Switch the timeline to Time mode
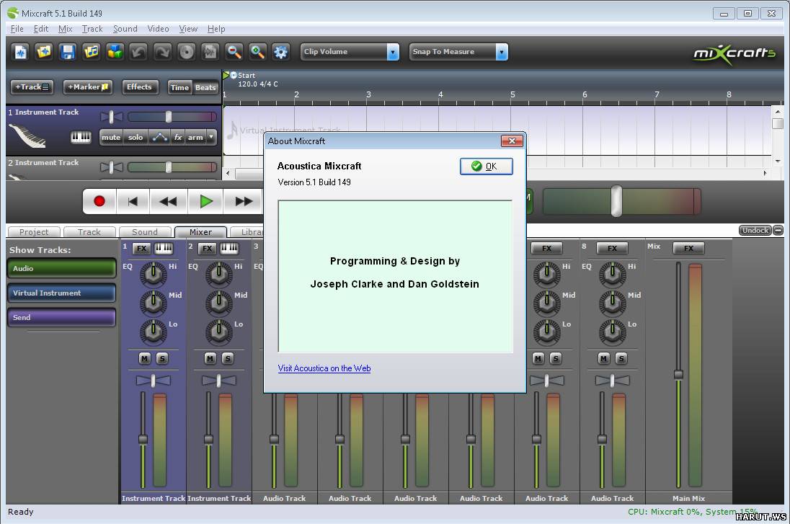This screenshot has height=524, width=790. [x=179, y=88]
